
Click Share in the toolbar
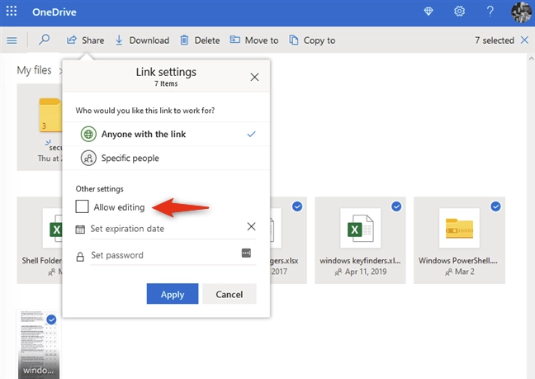click(85, 40)
